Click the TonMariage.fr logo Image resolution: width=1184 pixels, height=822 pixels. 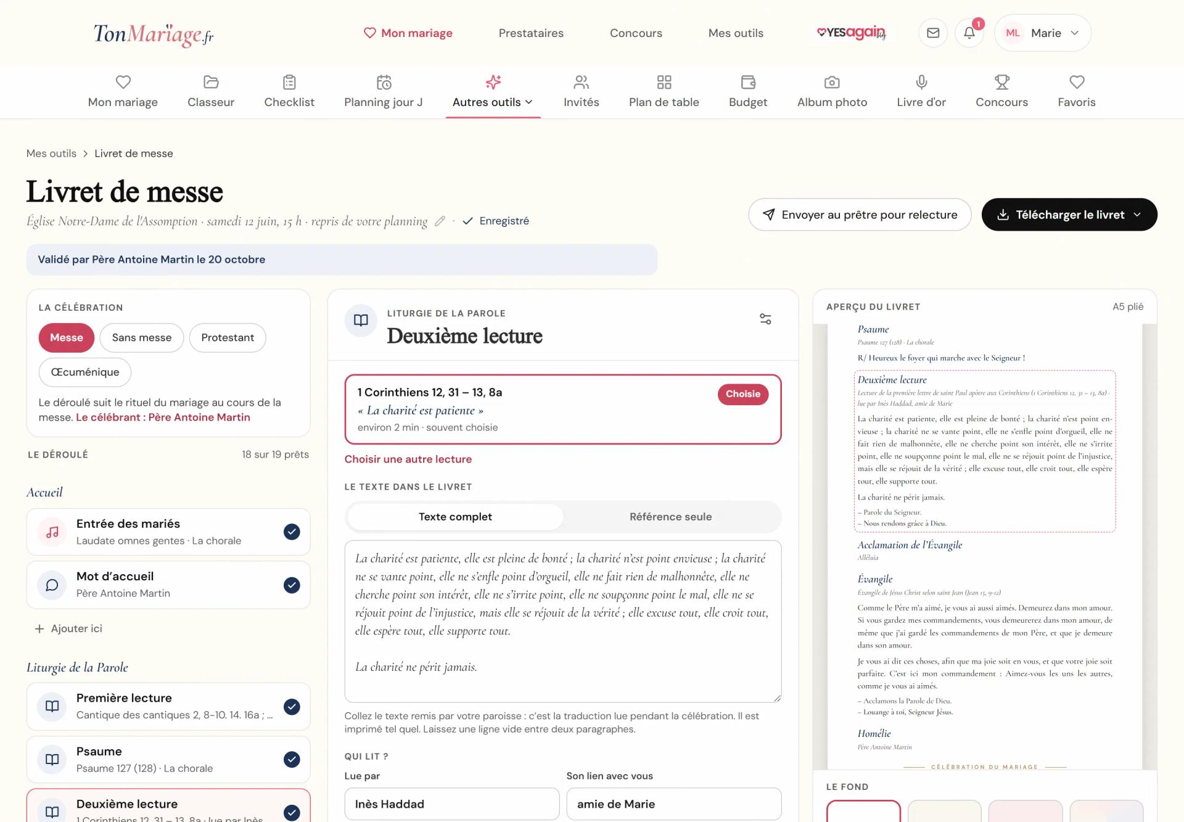(154, 34)
